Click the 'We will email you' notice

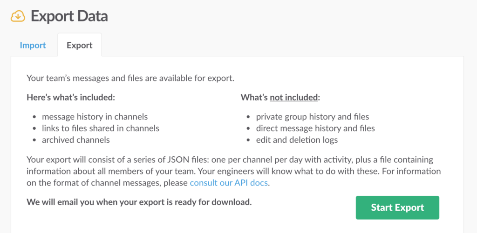[x=139, y=202]
